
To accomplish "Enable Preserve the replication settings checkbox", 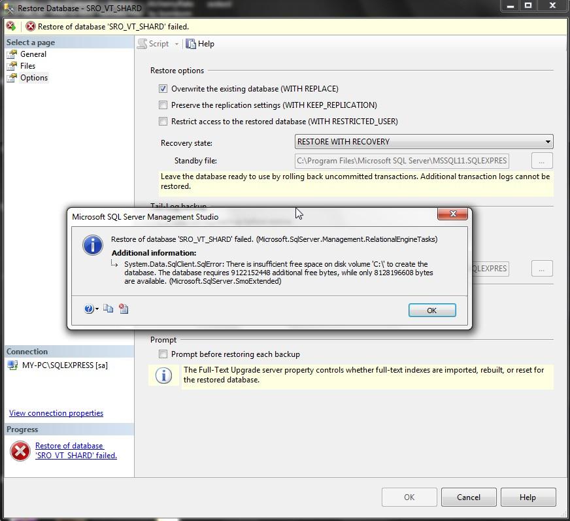I will click(x=163, y=105).
